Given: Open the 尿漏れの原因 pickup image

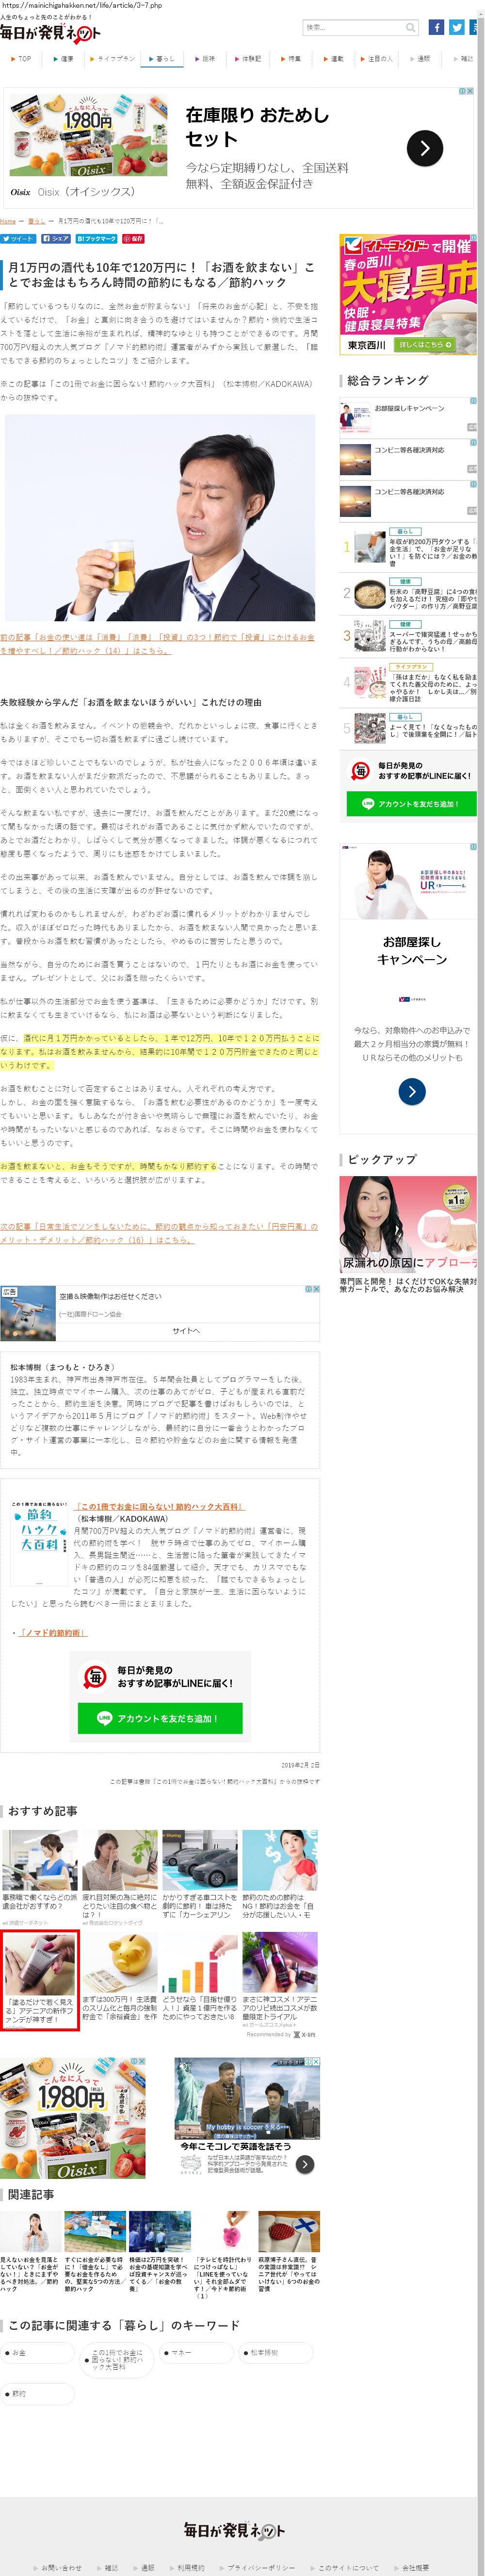Looking at the screenshot, I should tap(408, 1224).
